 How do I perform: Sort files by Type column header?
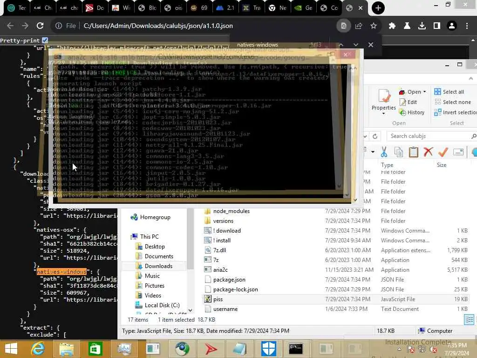(387, 165)
